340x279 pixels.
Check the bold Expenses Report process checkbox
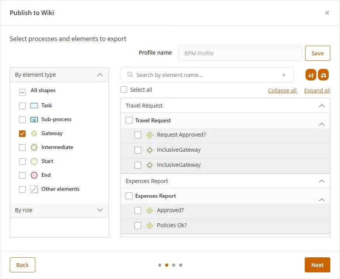[129, 196]
